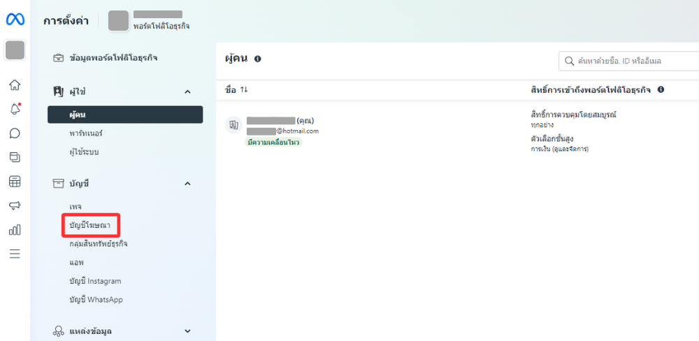Open notifications bell icon
699x341 pixels.
pyautogui.click(x=15, y=109)
